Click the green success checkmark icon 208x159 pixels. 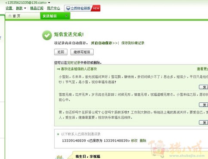coord(47,35)
